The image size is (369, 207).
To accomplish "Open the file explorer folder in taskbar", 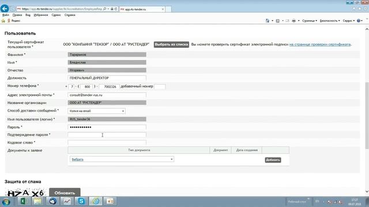I will pyautogui.click(x=37, y=201).
